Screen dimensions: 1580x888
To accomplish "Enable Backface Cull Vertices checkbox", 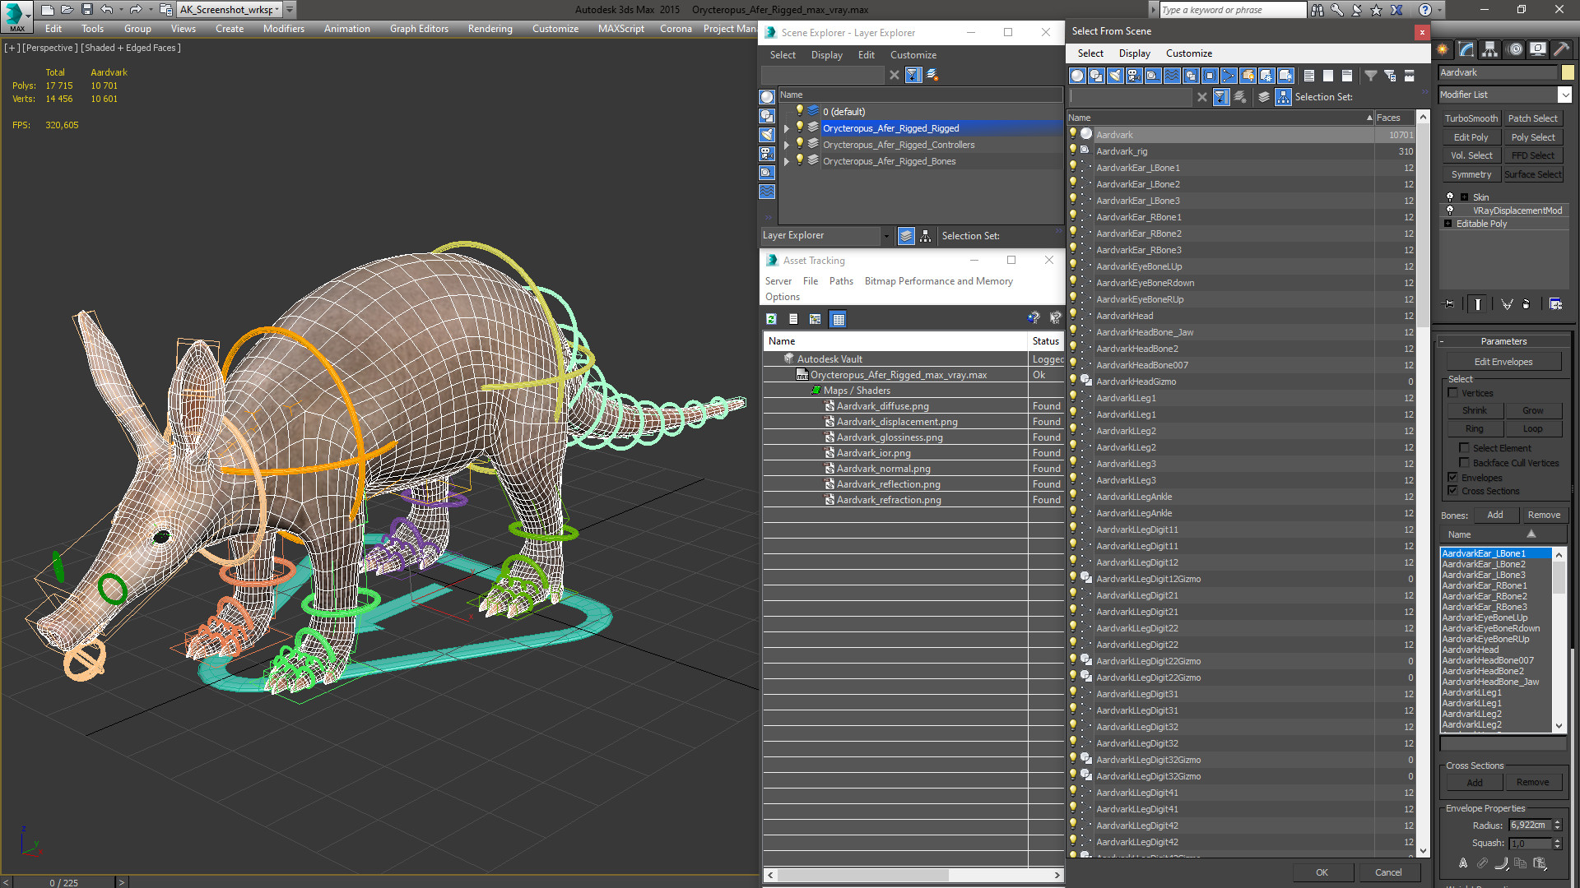I will point(1464,463).
